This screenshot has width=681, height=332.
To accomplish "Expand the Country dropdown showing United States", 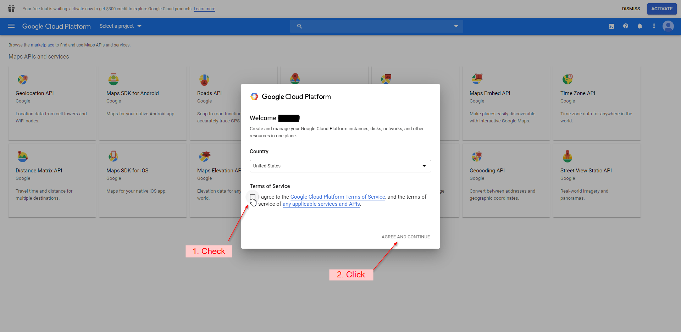I will [x=340, y=166].
